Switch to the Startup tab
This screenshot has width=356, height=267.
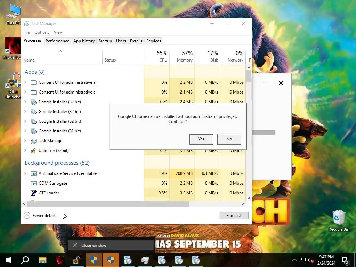pos(105,41)
